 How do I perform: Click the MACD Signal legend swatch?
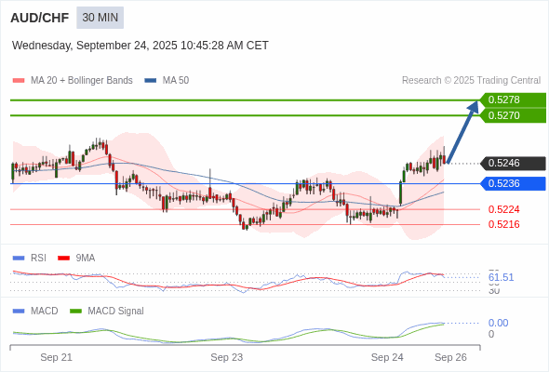pos(75,312)
